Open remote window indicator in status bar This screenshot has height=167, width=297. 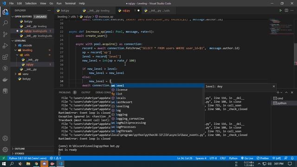coord(4,158)
